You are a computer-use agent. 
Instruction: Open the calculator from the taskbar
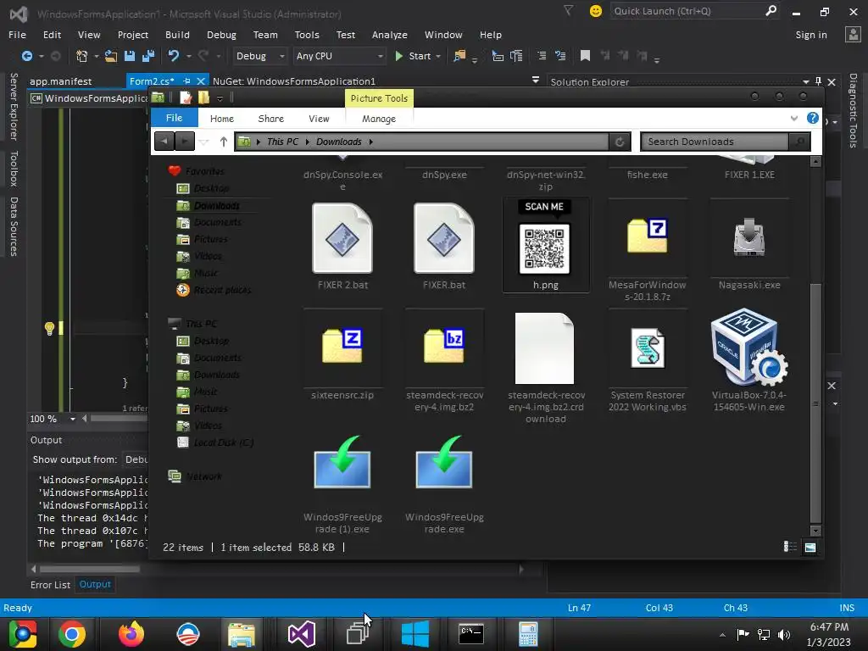click(528, 634)
